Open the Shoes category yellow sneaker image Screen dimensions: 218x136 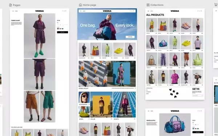pyautogui.click(x=84, y=112)
